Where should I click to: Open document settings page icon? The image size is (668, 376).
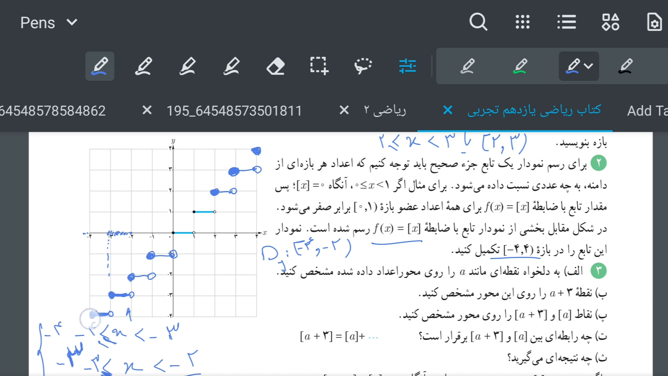(654, 22)
